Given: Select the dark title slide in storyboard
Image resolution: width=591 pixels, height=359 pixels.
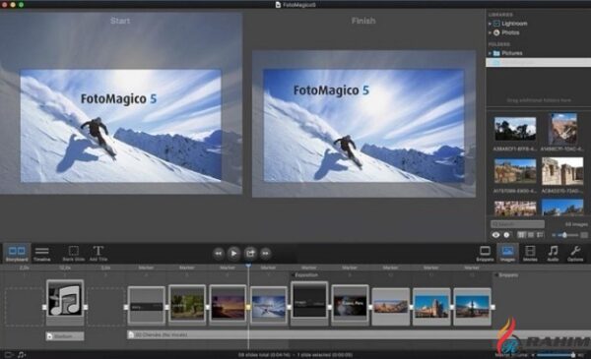Looking at the screenshot, I should 146,305.
